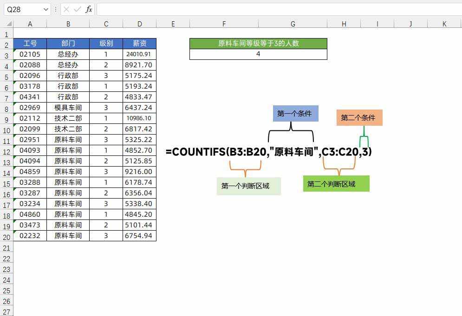Select the 工号 header cell
The image size is (462, 316).
tap(30, 43)
